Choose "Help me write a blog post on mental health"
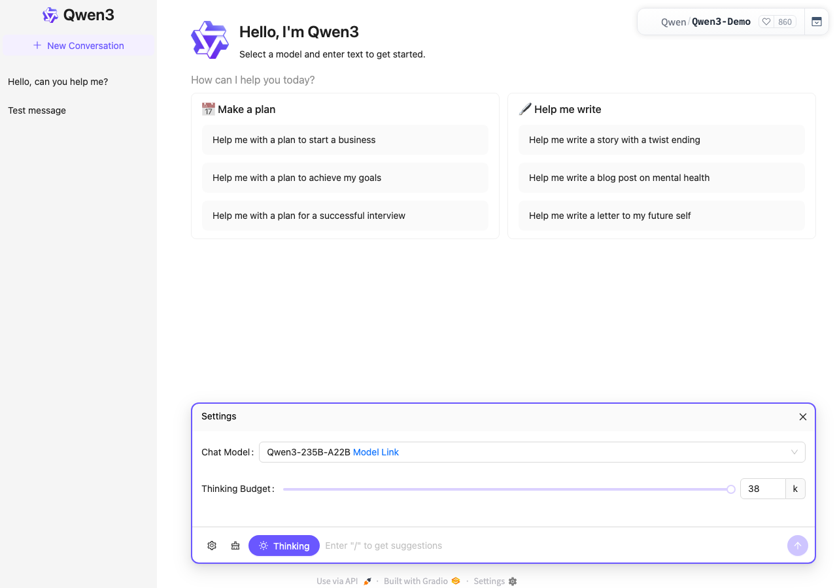This screenshot has width=837, height=588. 662,178
